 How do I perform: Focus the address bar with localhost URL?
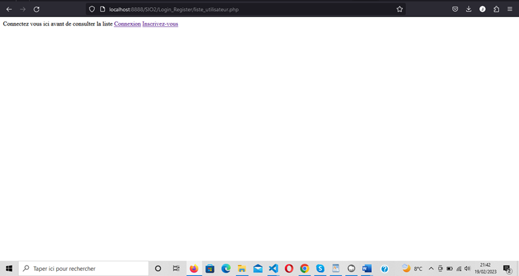tap(246, 9)
